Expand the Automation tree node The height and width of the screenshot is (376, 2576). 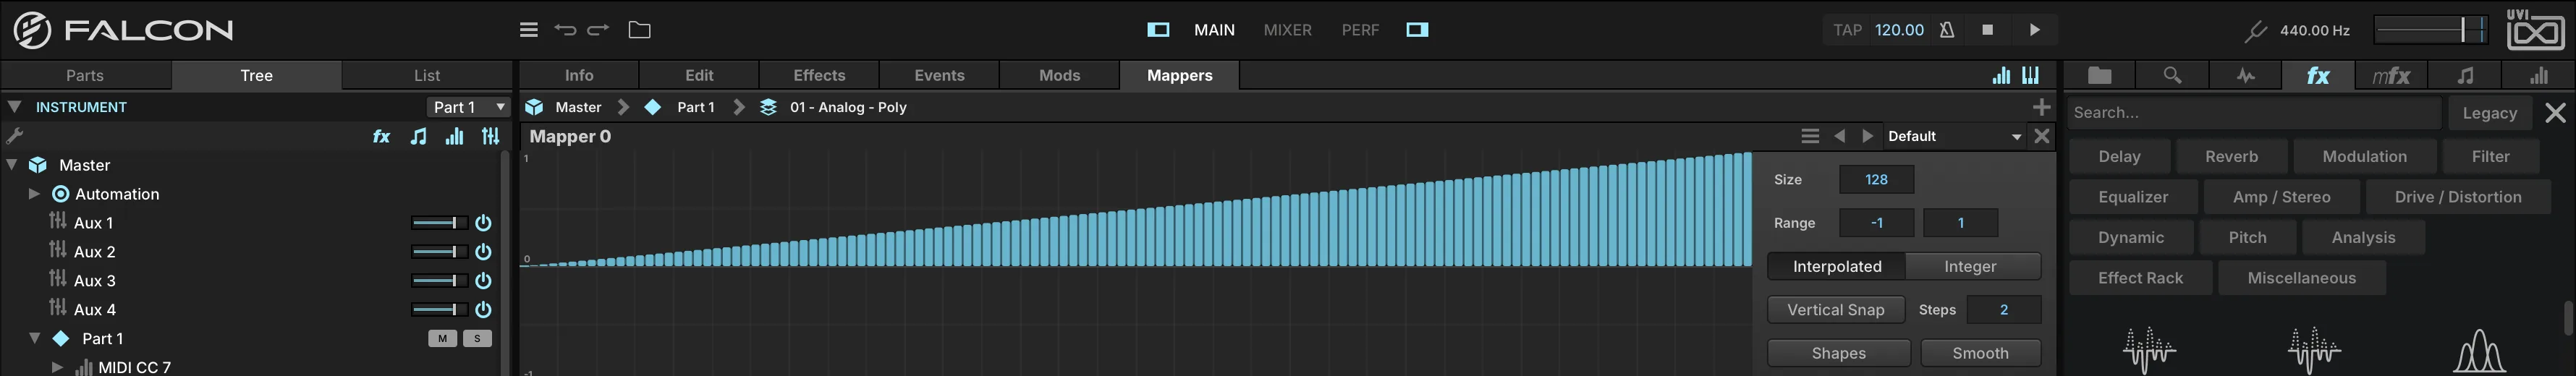34,194
